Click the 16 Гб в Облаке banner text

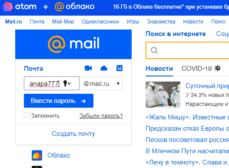coord(171,7)
